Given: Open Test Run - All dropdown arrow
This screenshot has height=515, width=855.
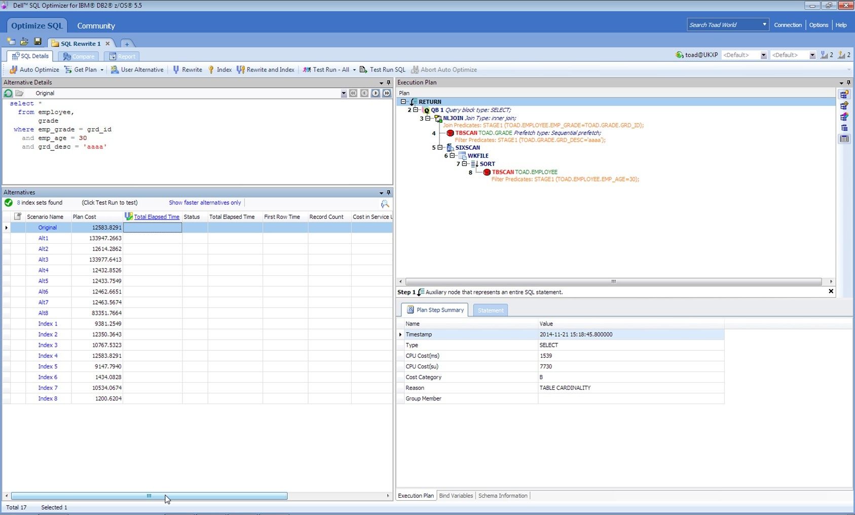Looking at the screenshot, I should pos(354,70).
